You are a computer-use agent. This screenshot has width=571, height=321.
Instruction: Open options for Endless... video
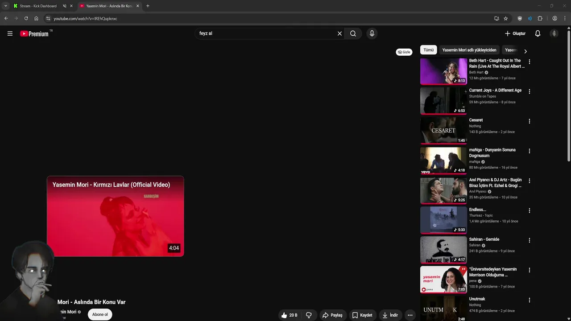coord(530,210)
